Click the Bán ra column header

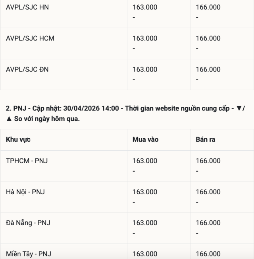point(206,140)
